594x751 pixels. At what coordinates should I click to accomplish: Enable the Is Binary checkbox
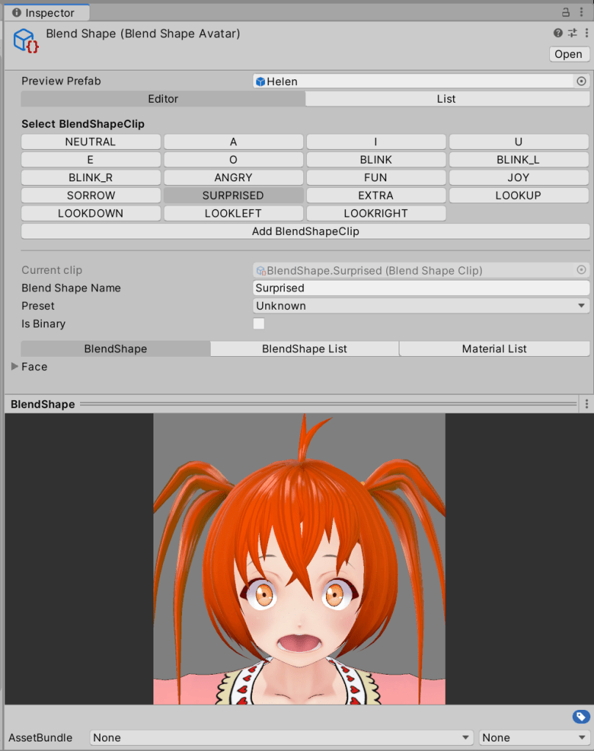tap(258, 324)
